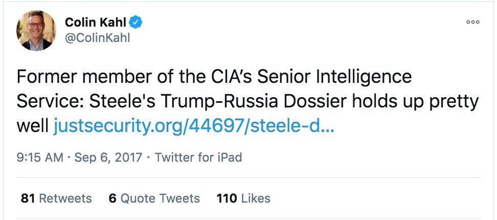497x220 pixels.
Task: Click the number 6 before Quote Tweets
Action: pos(112,199)
